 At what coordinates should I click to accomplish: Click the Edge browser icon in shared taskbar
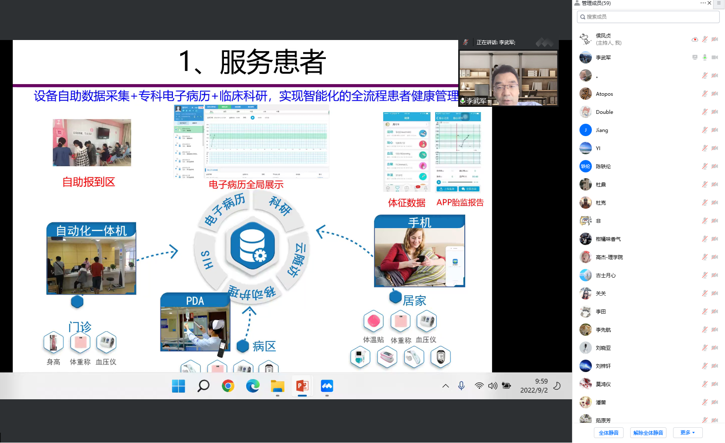click(x=253, y=386)
